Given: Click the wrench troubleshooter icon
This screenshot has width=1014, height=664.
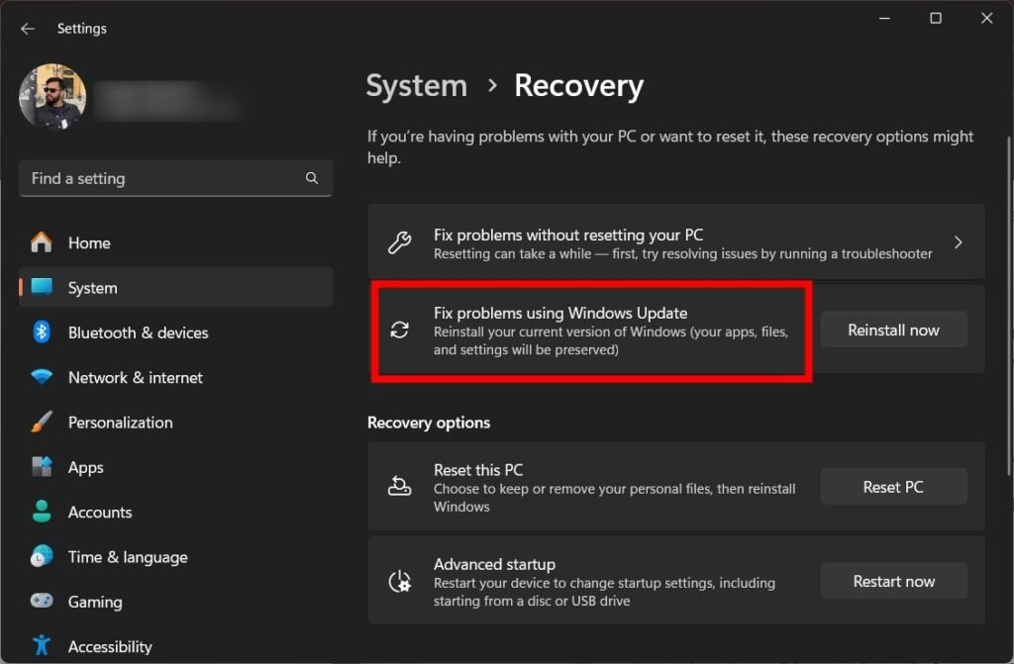Looking at the screenshot, I should 400,242.
